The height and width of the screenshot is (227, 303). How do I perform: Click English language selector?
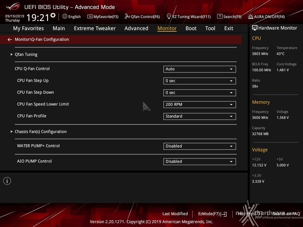[74, 17]
